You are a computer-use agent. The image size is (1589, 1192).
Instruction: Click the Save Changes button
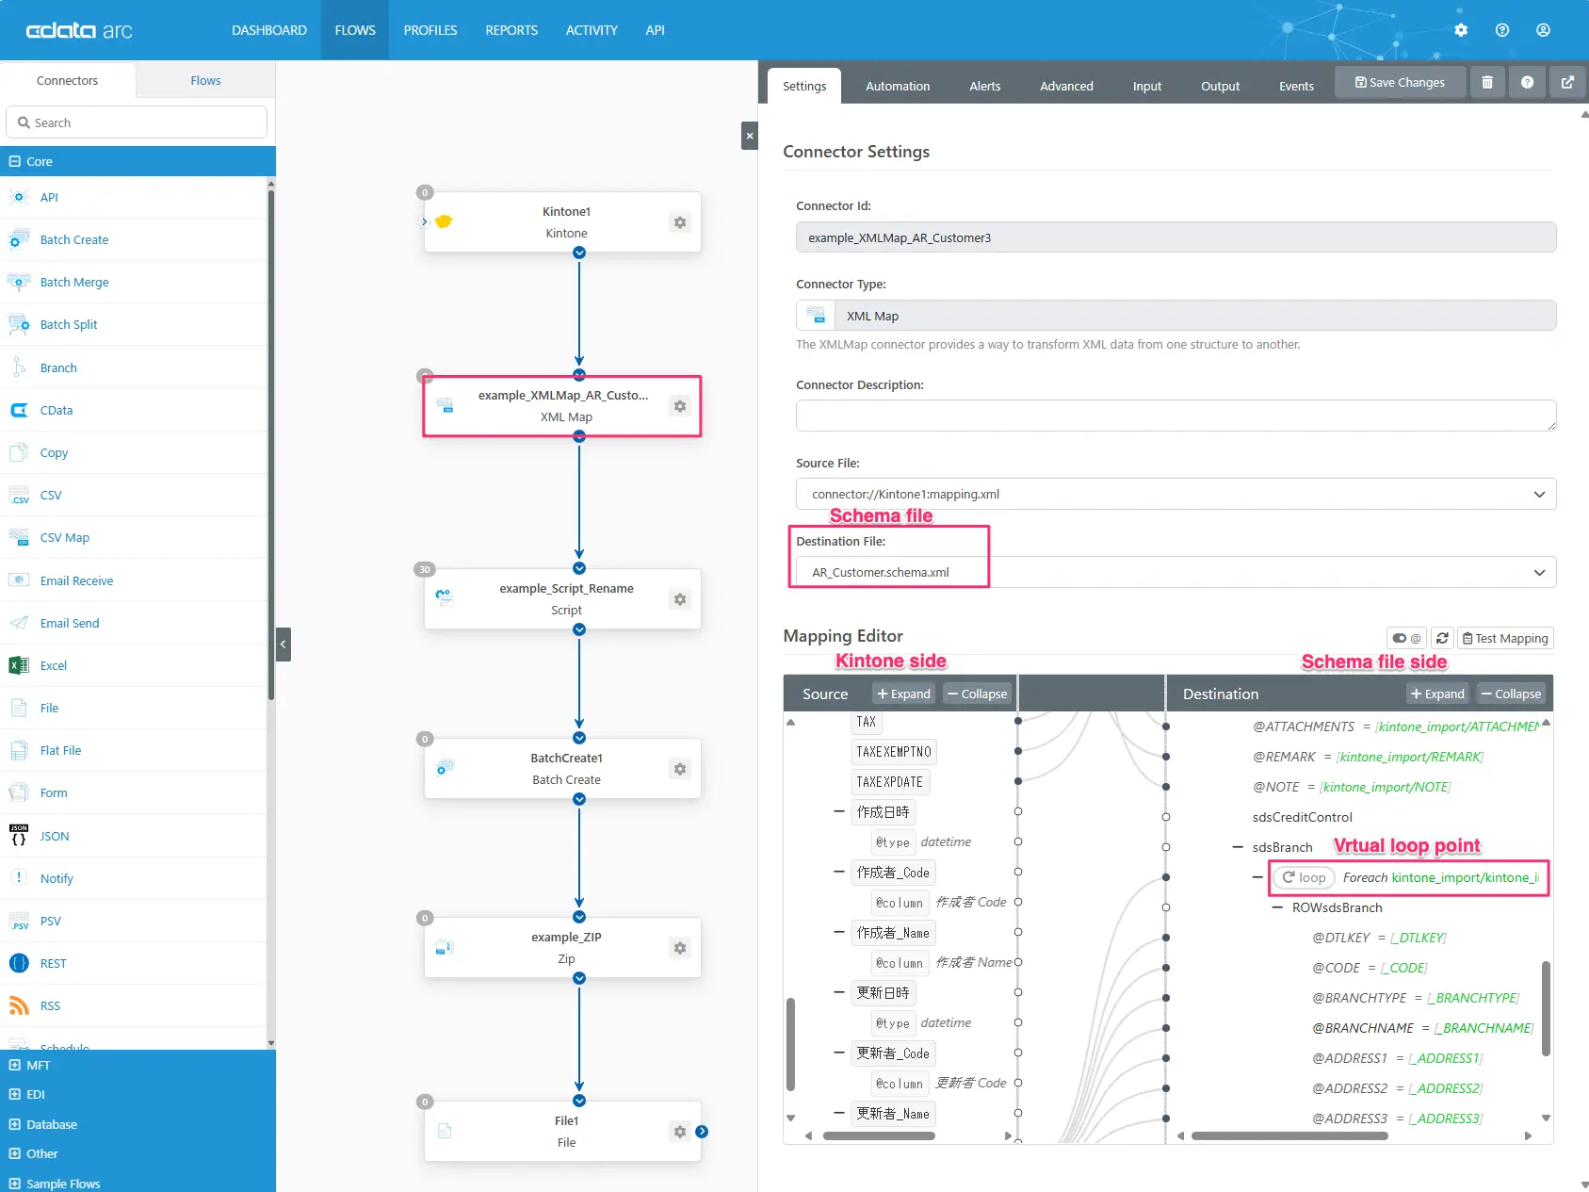coord(1400,83)
